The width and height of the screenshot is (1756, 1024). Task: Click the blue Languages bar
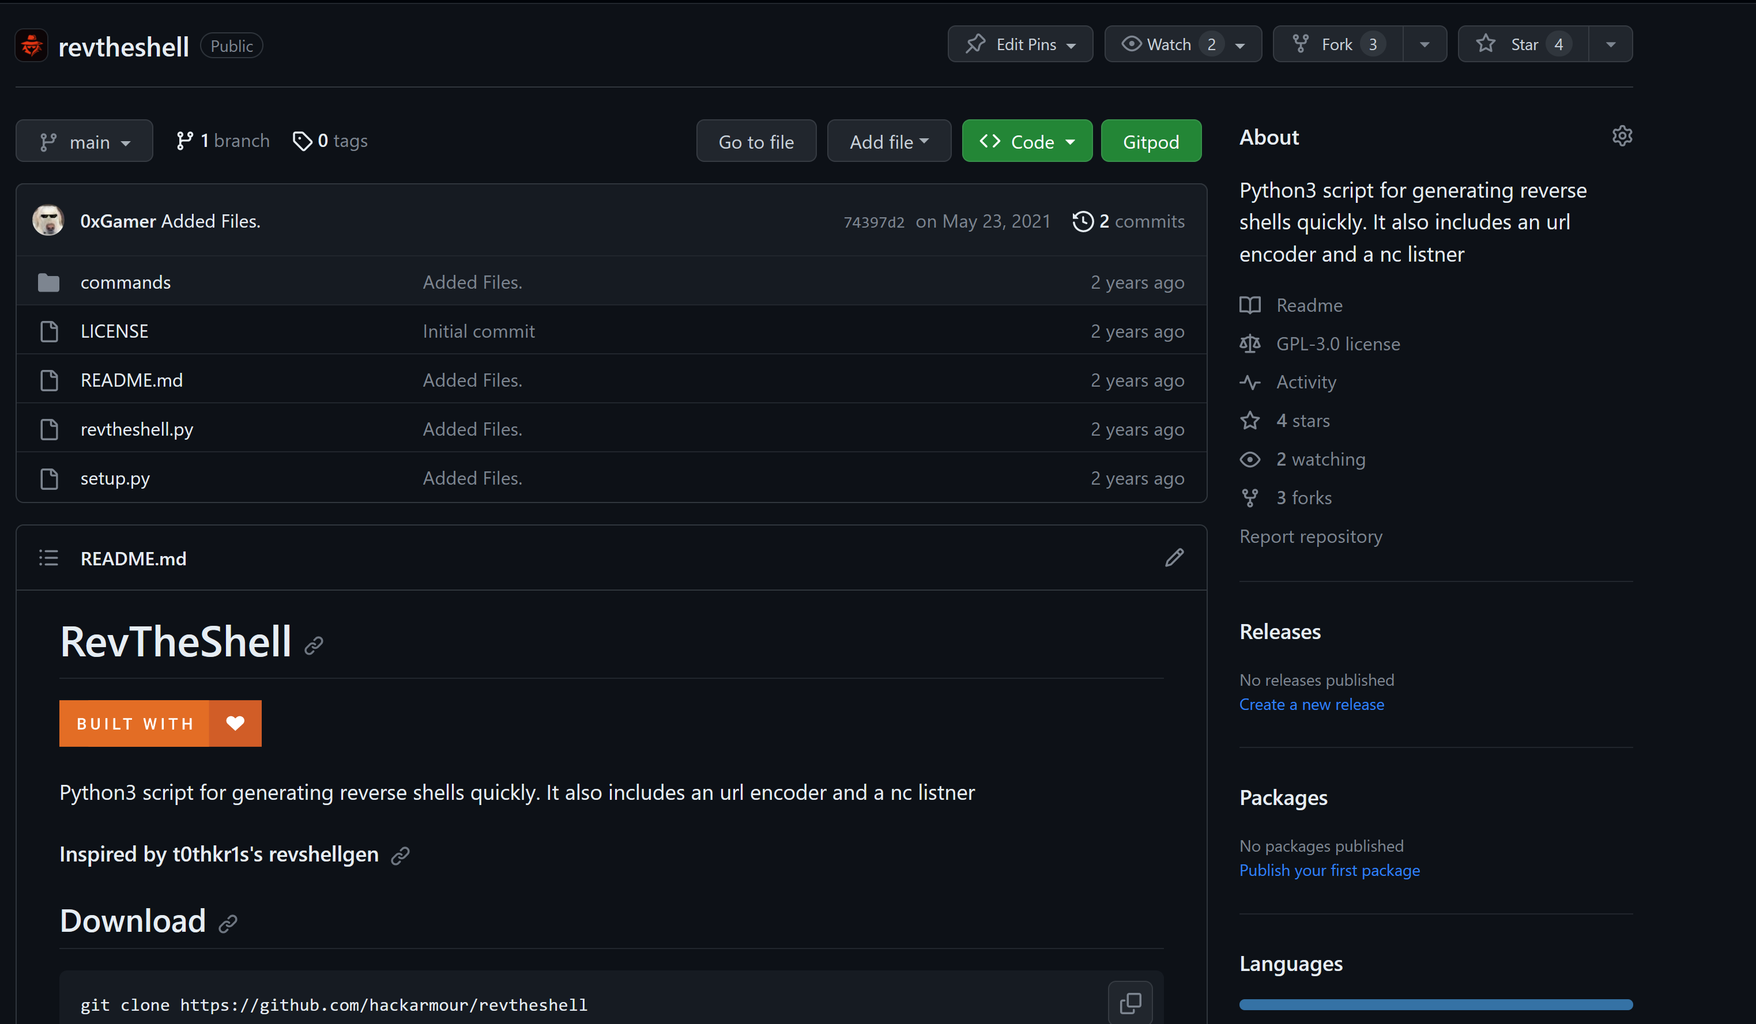coord(1435,1004)
